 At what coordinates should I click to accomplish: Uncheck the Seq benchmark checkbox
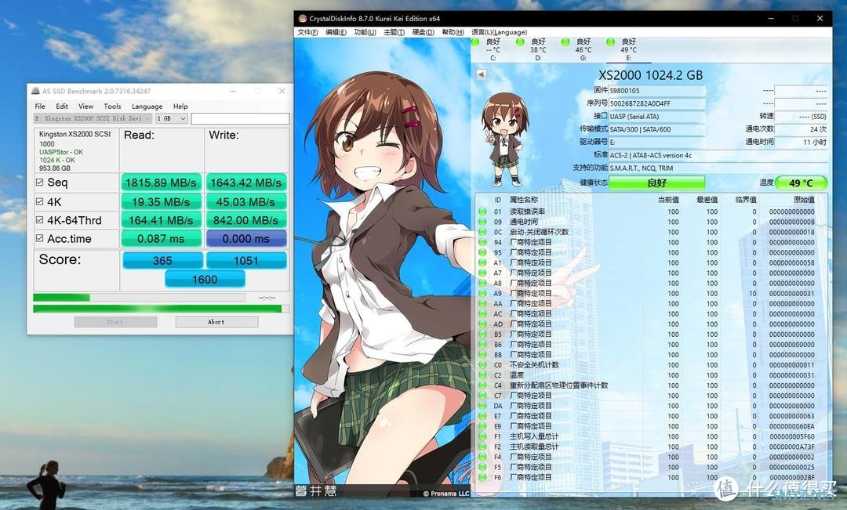click(40, 183)
